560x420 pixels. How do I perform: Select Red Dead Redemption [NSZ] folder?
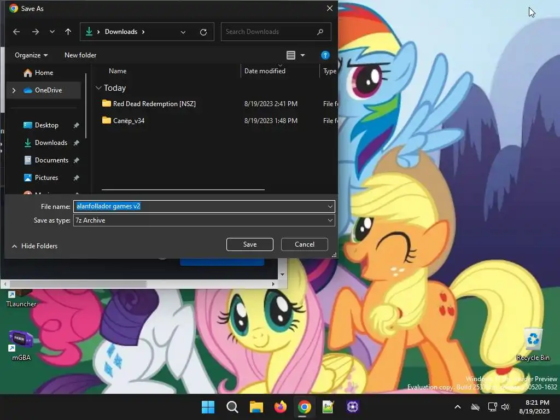[154, 104]
